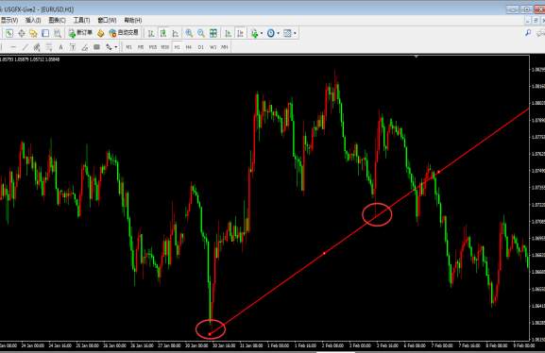The height and width of the screenshot is (353, 545).
Task: Select the horizontal line drawing tool
Action: (13, 47)
